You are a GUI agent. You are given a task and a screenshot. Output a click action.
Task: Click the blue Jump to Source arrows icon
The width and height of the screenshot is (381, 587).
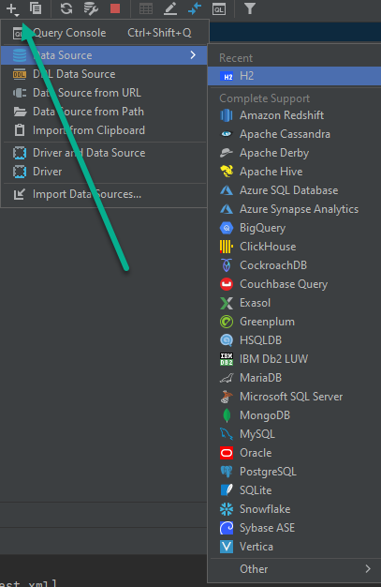[195, 8]
